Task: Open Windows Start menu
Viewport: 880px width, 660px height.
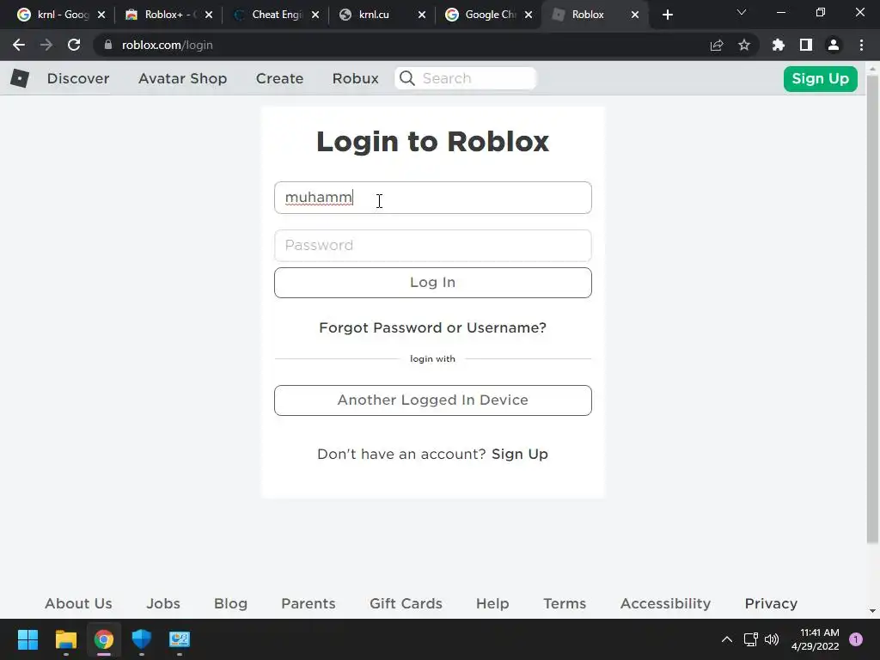Action: [27, 639]
